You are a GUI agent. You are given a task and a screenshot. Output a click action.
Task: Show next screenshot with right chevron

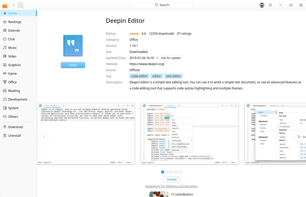click(x=298, y=137)
